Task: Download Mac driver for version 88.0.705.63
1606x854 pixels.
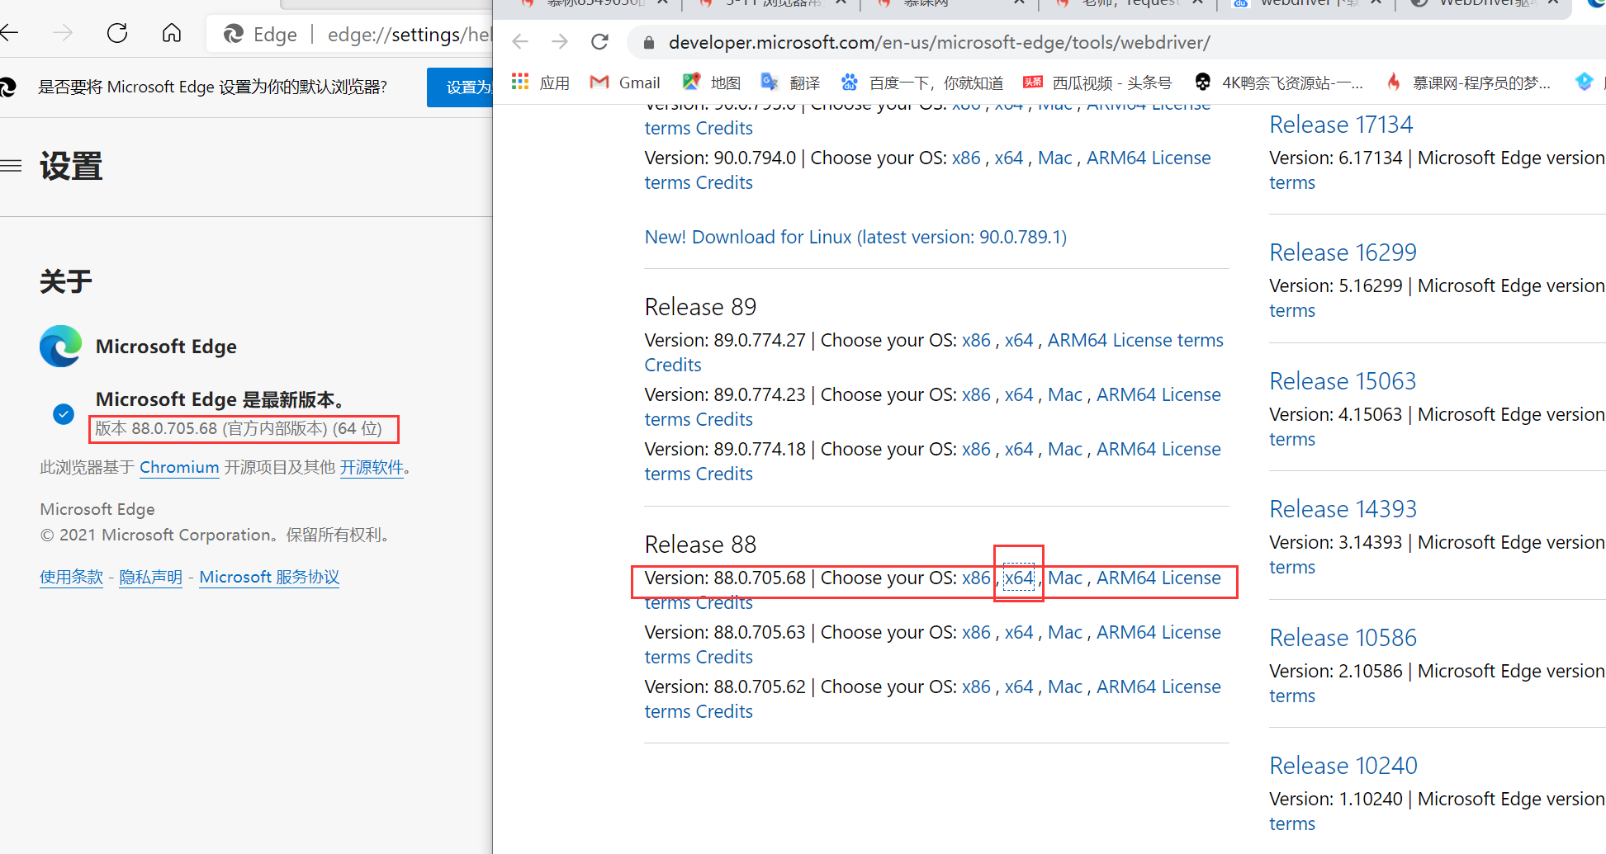Action: [x=1065, y=632]
